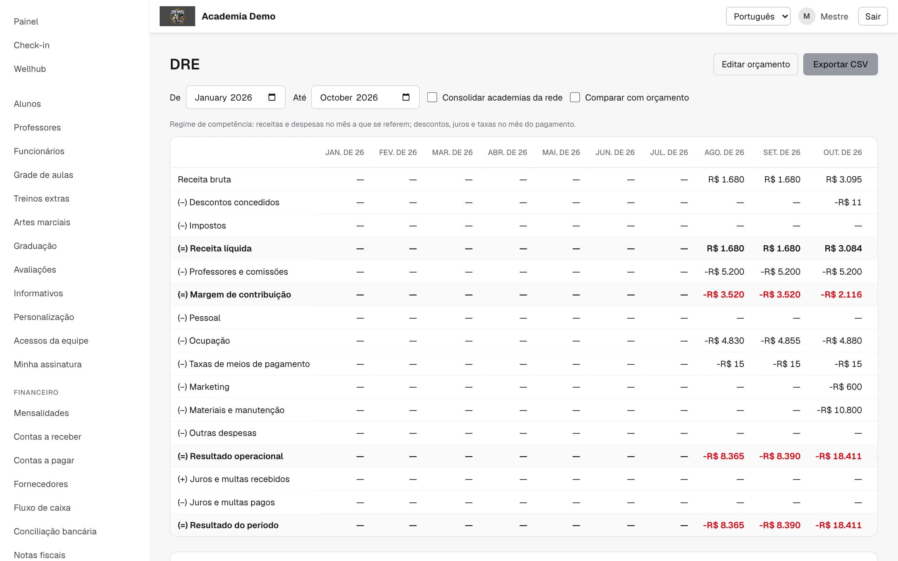Click the -R$ 600 Marketing value
The height and width of the screenshot is (561, 898).
click(845, 387)
